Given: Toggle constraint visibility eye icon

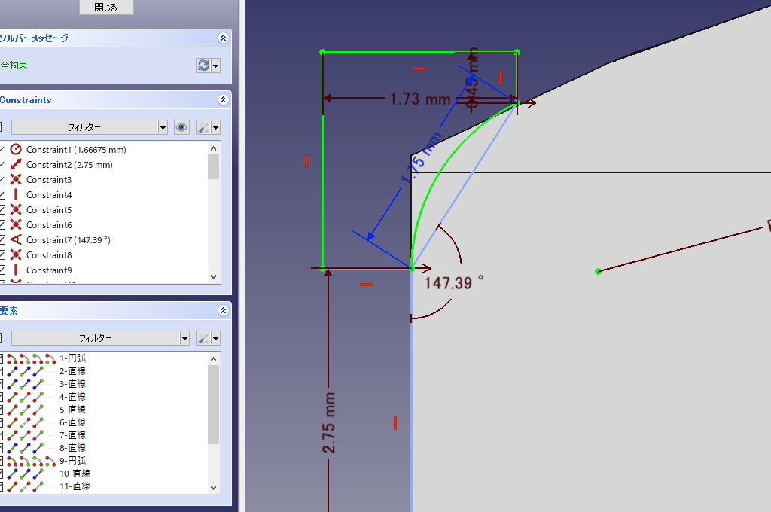Looking at the screenshot, I should pyautogui.click(x=181, y=127).
